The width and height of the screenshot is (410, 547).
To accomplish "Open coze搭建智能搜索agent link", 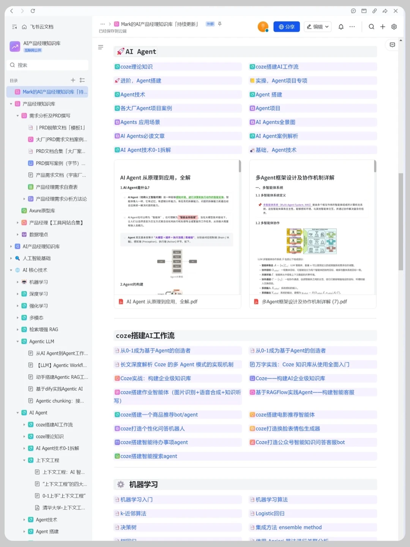I will point(148,456).
